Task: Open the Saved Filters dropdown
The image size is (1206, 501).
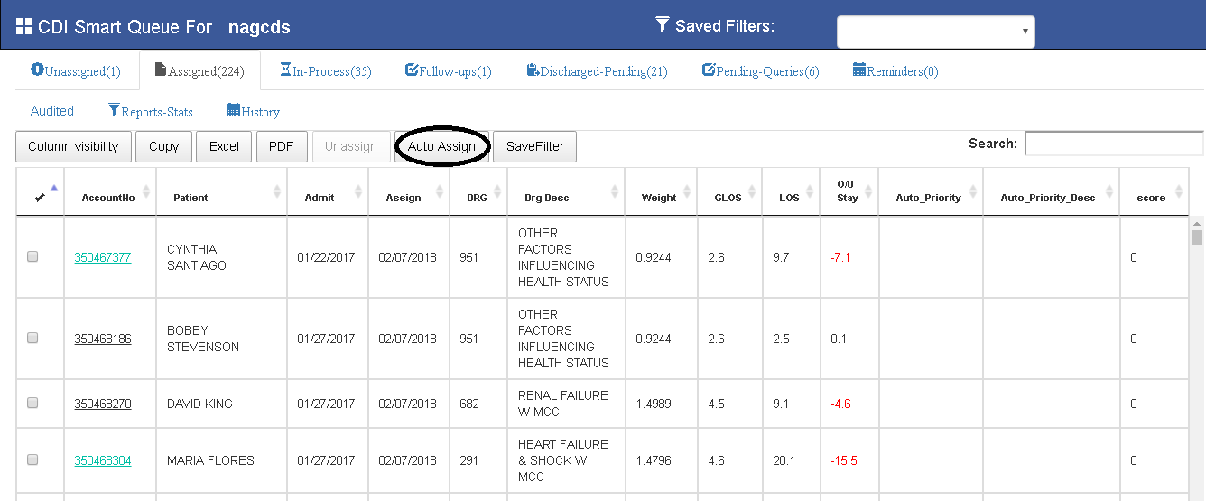Action: tap(935, 32)
